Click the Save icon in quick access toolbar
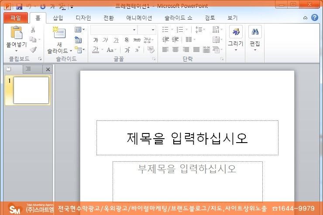Screen dimensions: 323x215 click(19, 7)
